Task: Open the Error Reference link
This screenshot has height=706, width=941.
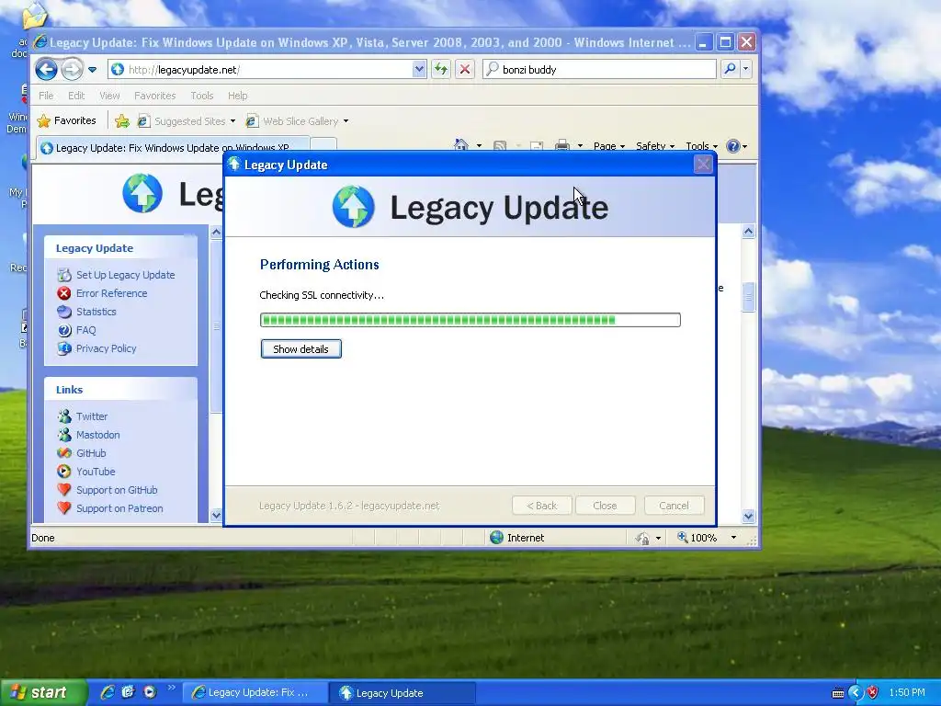Action: click(x=111, y=293)
